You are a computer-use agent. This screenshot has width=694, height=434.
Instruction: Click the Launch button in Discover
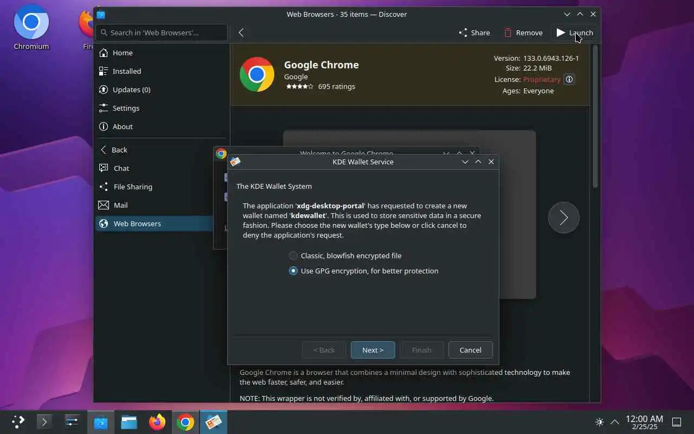coord(575,33)
